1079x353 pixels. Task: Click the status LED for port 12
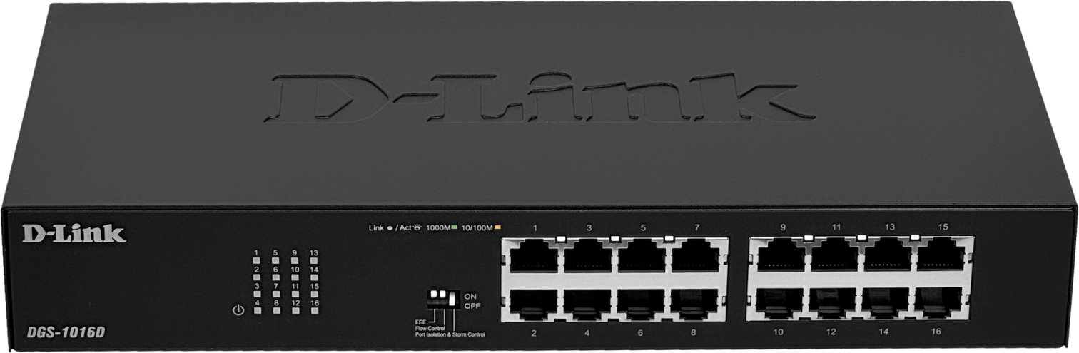pos(295,310)
